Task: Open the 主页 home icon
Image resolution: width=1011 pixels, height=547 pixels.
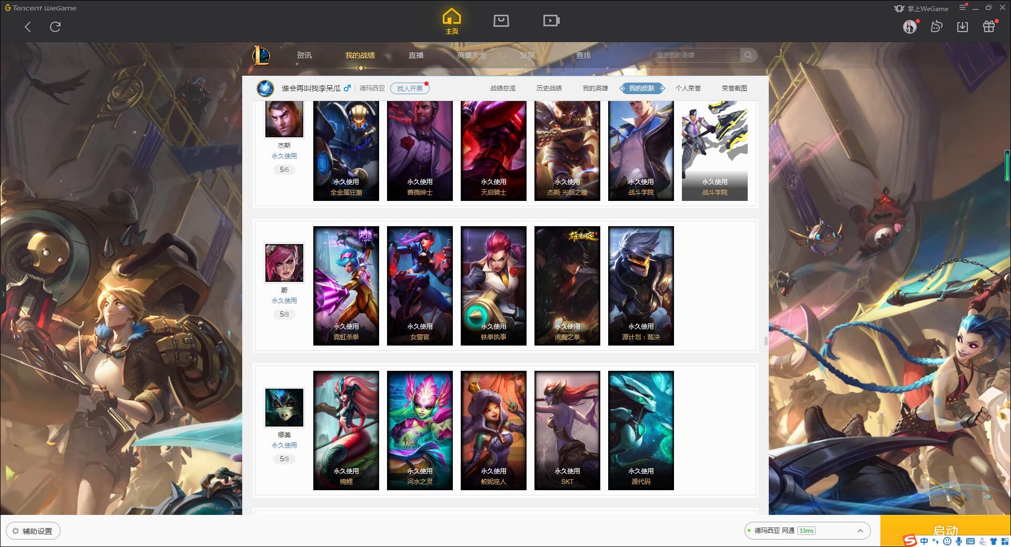Action: (x=452, y=22)
